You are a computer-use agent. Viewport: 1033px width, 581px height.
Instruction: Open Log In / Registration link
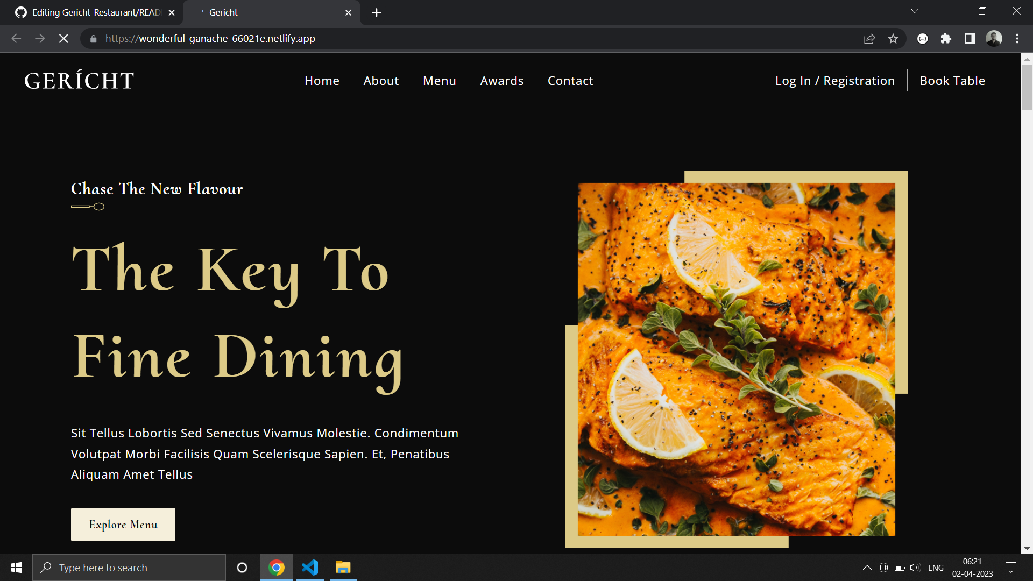click(834, 81)
